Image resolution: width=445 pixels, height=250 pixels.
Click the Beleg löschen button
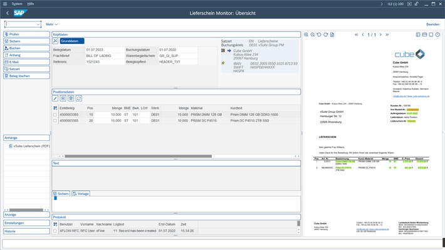tap(27, 76)
